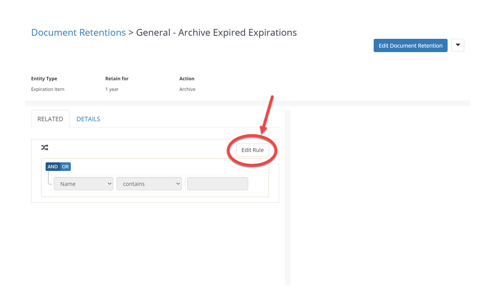The width and height of the screenshot is (487, 297).
Task: Click the Edit Document Retention button
Action: 410,45
